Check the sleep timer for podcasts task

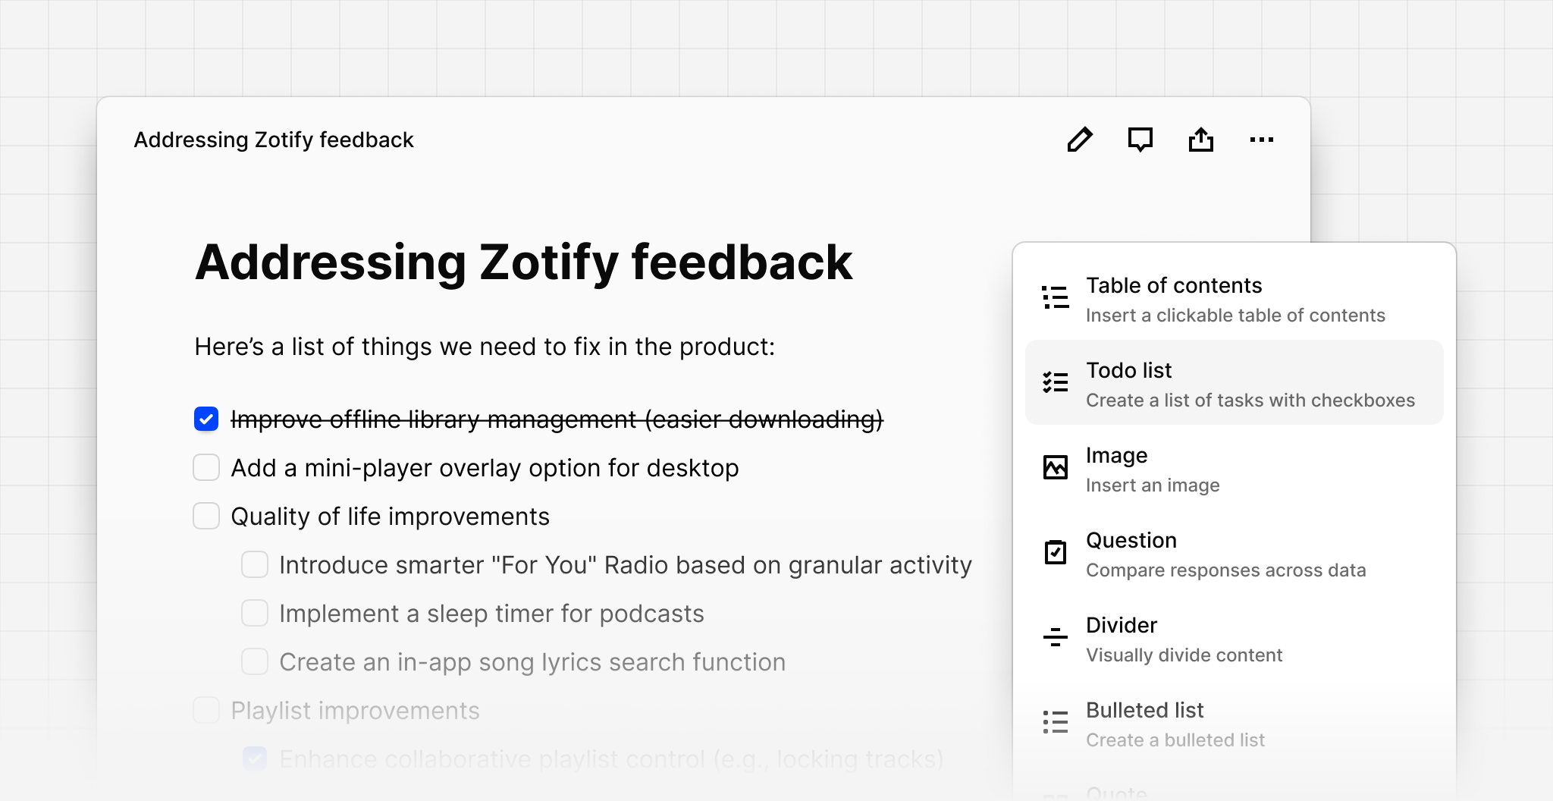(x=254, y=613)
